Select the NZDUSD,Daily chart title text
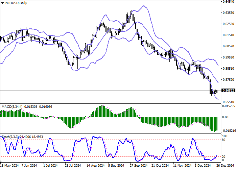The height and width of the screenshot is (169, 236). [x=16, y=2]
